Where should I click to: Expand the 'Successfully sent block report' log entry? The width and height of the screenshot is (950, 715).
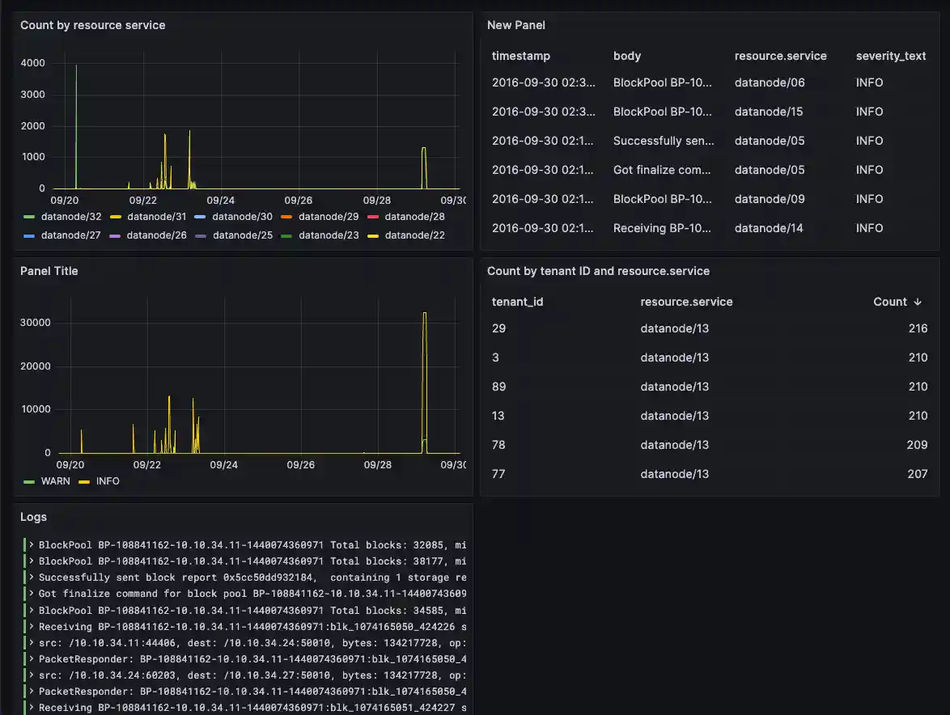30,577
